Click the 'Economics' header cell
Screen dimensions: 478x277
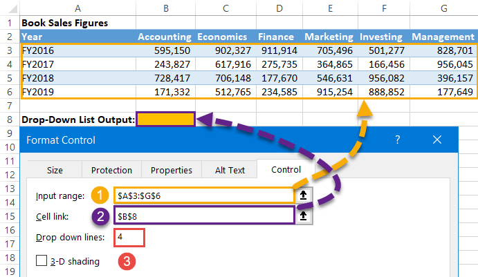tap(226, 37)
